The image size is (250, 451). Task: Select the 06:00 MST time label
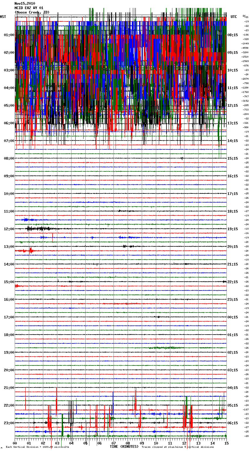9,123
